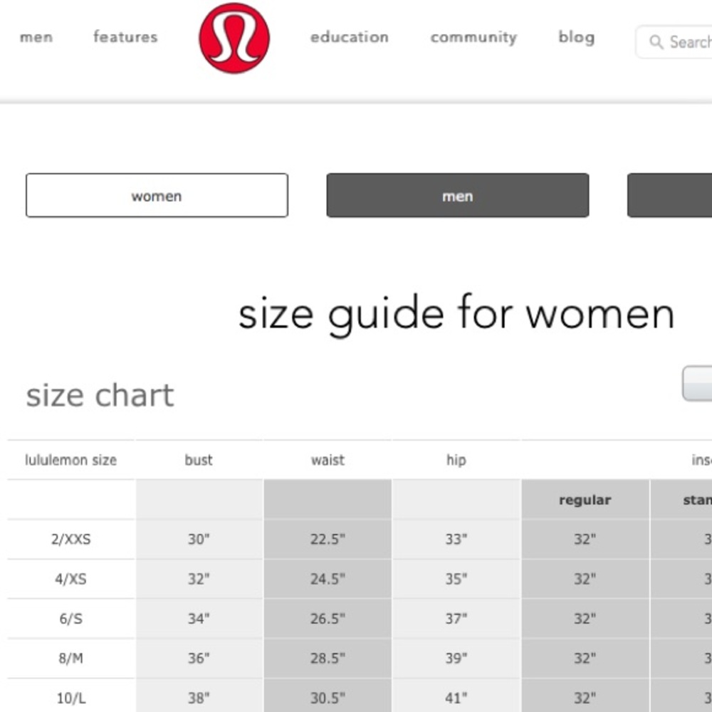Click the waist column header
The height and width of the screenshot is (712, 712).
tap(328, 460)
